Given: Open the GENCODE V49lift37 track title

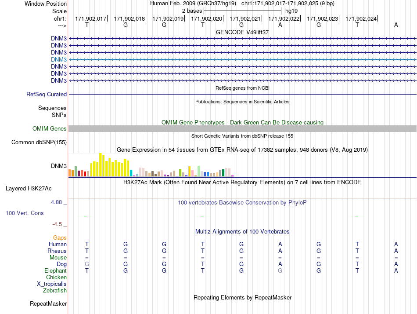Looking at the screenshot, I should tap(242, 32).
